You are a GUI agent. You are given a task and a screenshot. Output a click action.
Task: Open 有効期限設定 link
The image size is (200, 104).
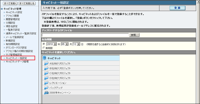point(13,44)
